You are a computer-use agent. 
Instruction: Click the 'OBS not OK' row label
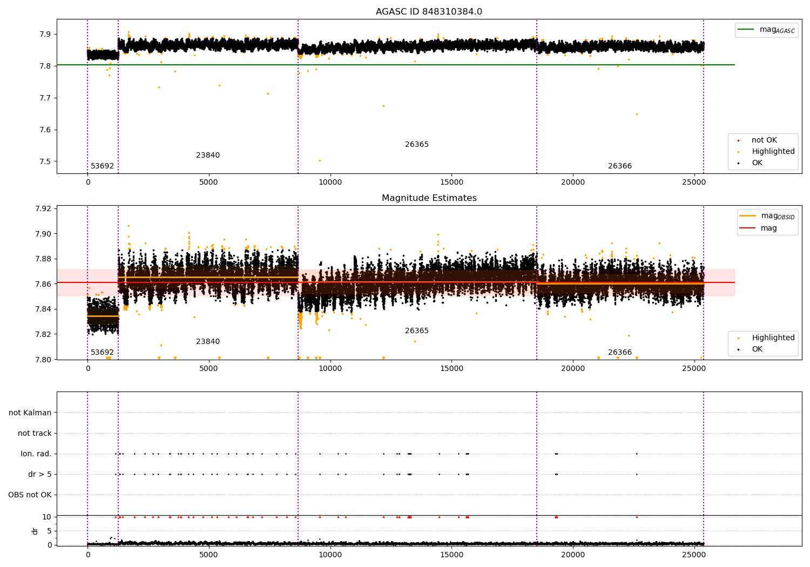(x=30, y=495)
